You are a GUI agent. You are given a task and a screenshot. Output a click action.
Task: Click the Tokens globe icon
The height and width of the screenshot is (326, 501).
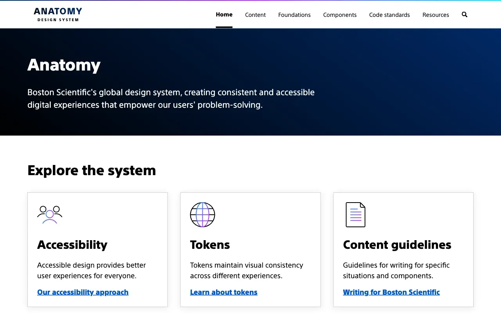(x=202, y=215)
